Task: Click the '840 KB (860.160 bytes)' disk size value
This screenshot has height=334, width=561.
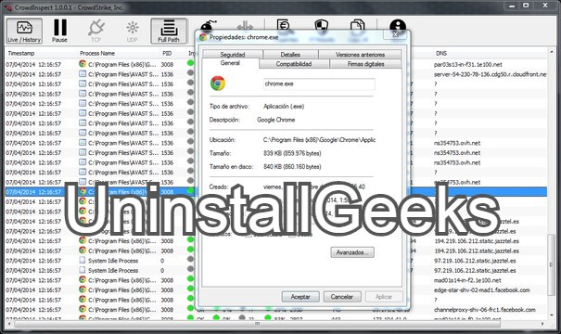Action: pos(292,166)
